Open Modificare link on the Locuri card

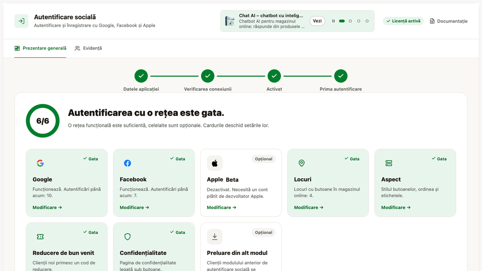coord(308,208)
